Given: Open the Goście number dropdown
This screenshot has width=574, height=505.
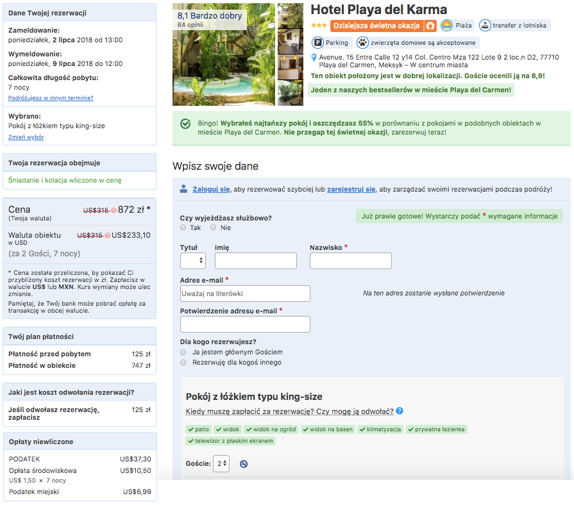Looking at the screenshot, I should pyautogui.click(x=221, y=464).
